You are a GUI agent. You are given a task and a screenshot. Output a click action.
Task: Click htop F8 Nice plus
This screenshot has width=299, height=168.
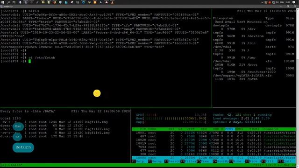pyautogui.click(x=253, y=161)
